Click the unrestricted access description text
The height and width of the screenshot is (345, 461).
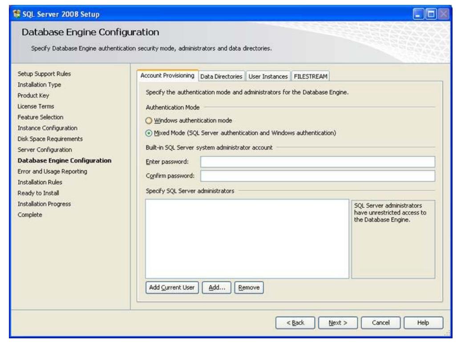pyautogui.click(x=390, y=213)
